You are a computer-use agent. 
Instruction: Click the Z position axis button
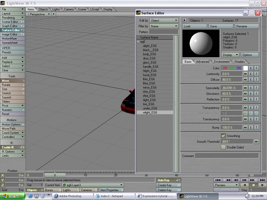point(3,185)
